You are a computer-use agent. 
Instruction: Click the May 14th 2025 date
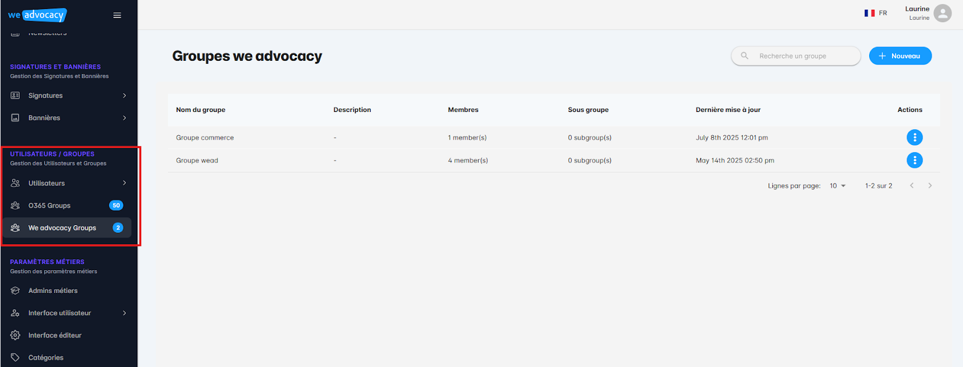pyautogui.click(x=735, y=161)
